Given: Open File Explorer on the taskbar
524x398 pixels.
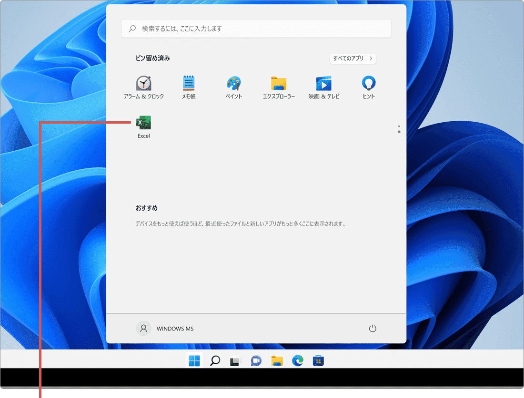Looking at the screenshot, I should 277,360.
